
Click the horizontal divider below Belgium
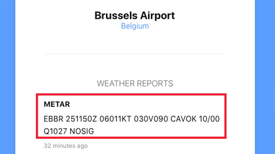click(x=135, y=54)
